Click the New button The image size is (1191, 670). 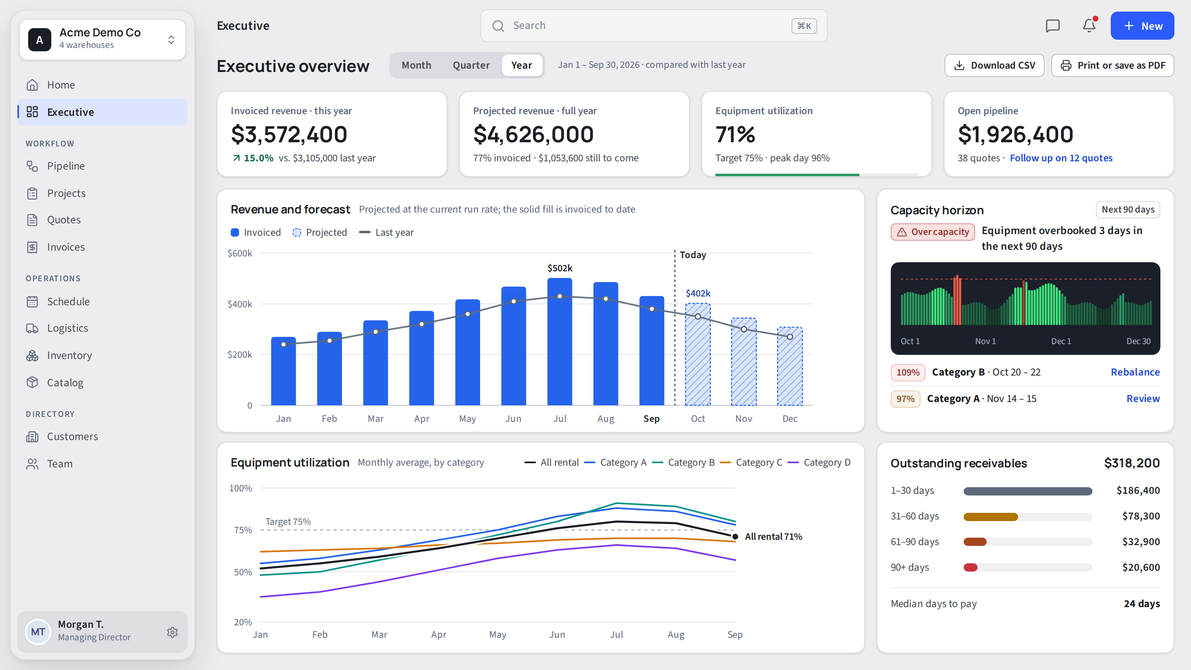pyautogui.click(x=1142, y=26)
